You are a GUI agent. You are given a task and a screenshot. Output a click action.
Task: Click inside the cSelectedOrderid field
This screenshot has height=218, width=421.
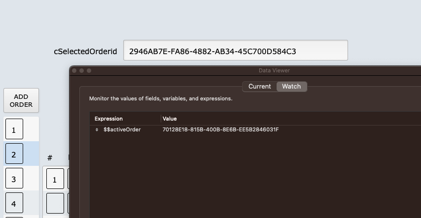235,51
